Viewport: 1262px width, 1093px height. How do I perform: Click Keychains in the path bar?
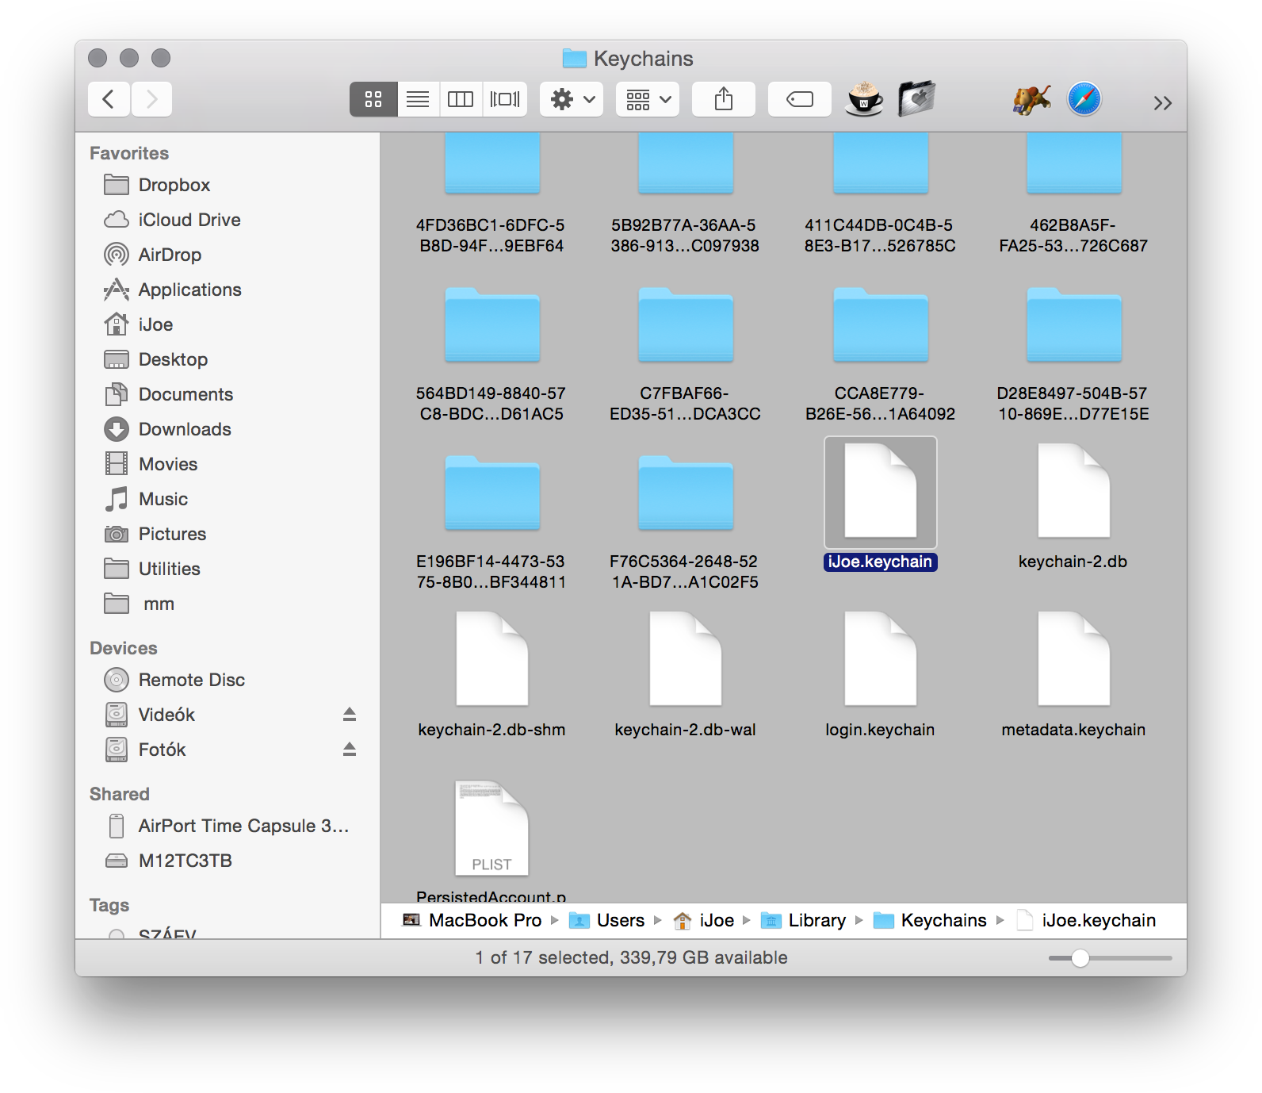[930, 920]
